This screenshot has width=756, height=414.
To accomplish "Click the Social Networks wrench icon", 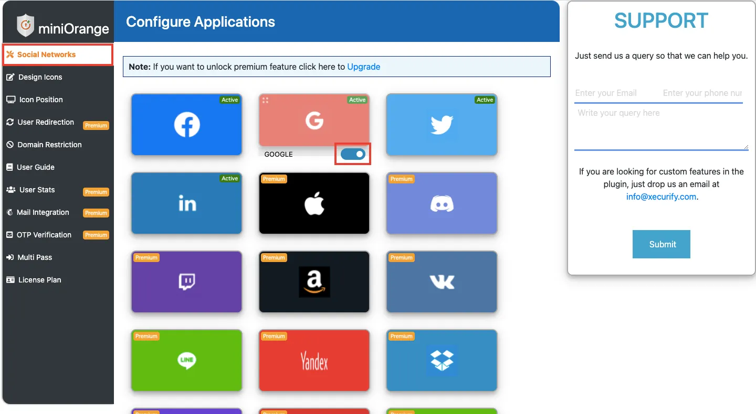I will [10, 55].
